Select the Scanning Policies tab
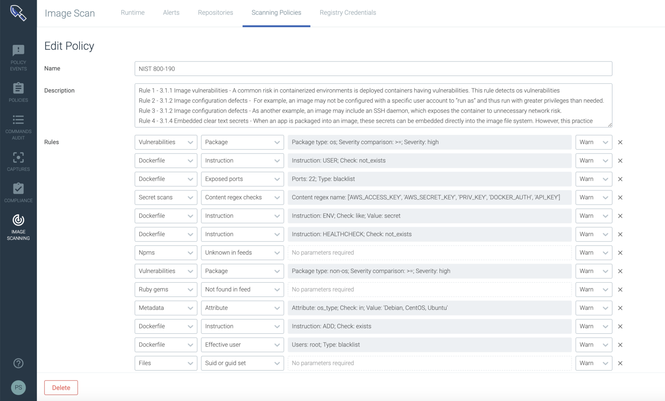This screenshot has width=665, height=401. pyautogui.click(x=276, y=13)
